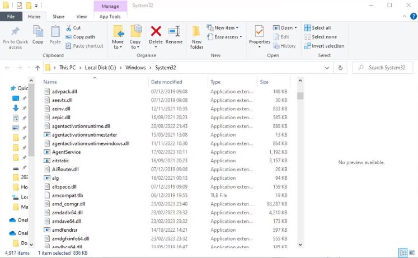Click the red Delete icon

click(x=156, y=31)
